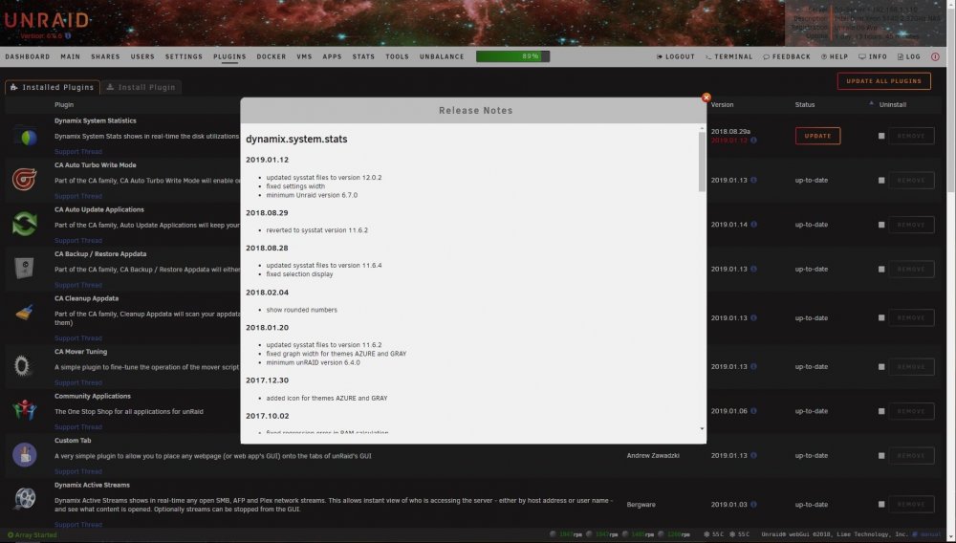Tick the uninstall checkbox for CA Auto Turbo
956x543 pixels.
881,181
